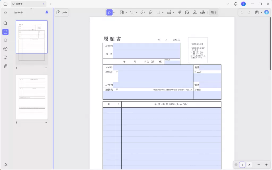272x170 pixels.
Task: Open the electronic Signature tool
Action: (x=202, y=12)
